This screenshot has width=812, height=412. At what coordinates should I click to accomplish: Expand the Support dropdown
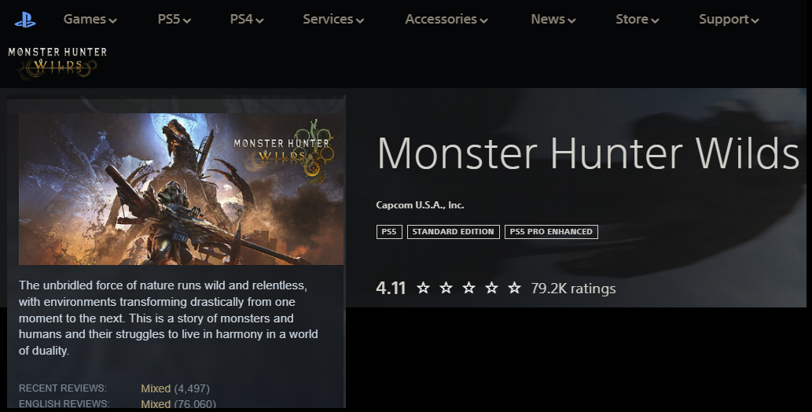coord(729,19)
